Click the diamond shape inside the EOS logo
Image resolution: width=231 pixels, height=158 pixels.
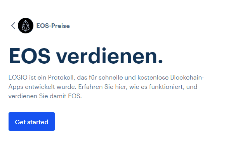click(26, 26)
